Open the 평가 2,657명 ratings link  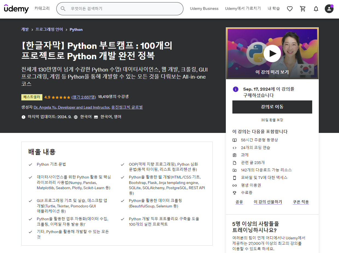[x=84, y=97]
